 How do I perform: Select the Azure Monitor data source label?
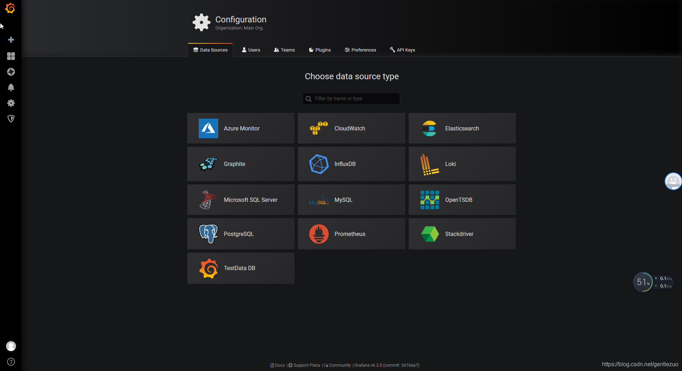coord(242,129)
